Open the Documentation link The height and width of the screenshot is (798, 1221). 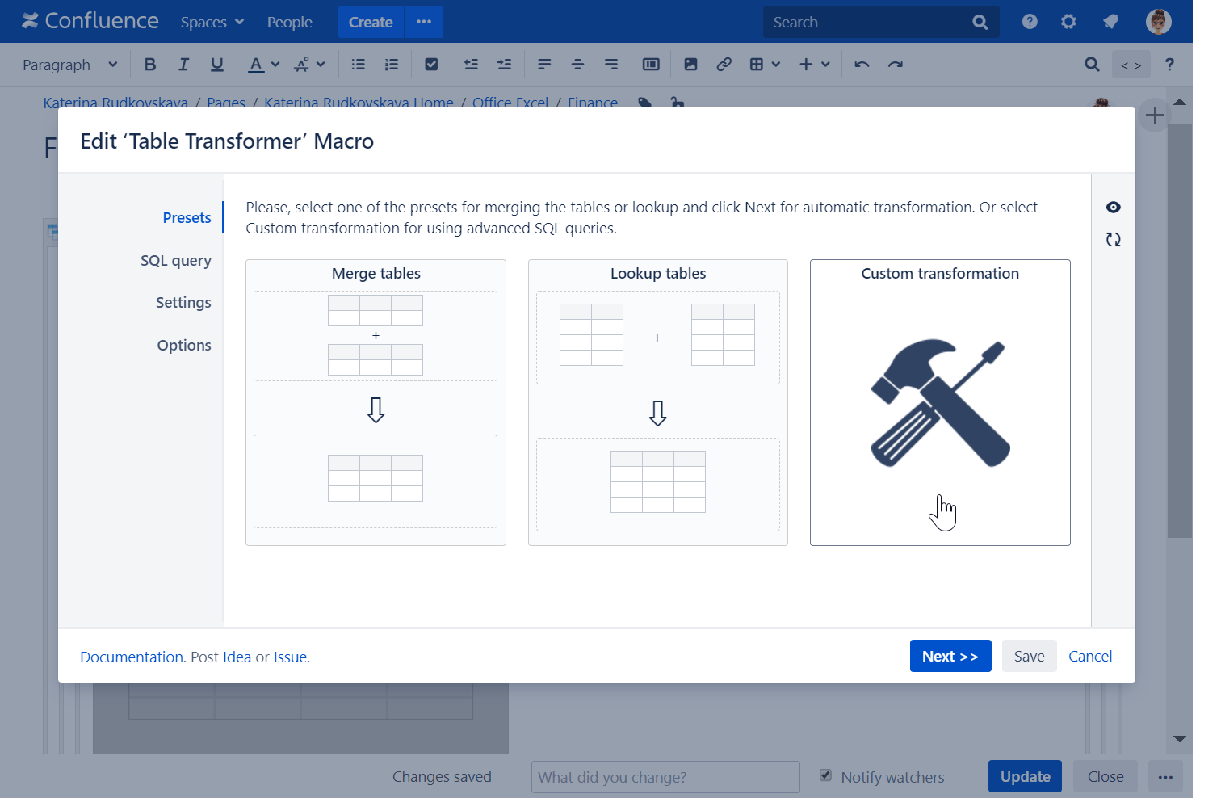coord(132,657)
